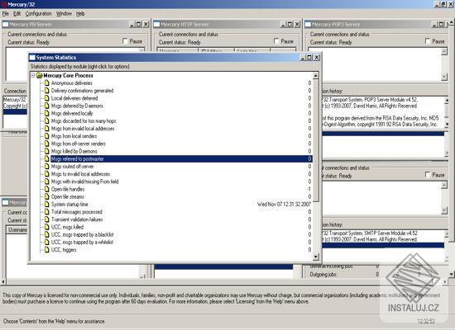The height and width of the screenshot is (330, 455).
Task: Toggle Pause in the top-left server window
Action: pyautogui.click(x=125, y=41)
